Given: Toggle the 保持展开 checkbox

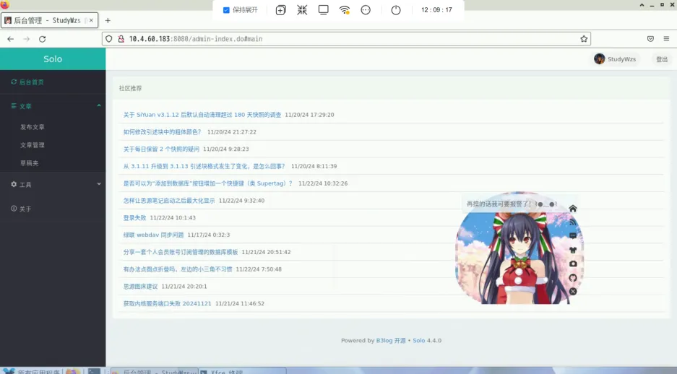Looking at the screenshot, I should tap(226, 10).
